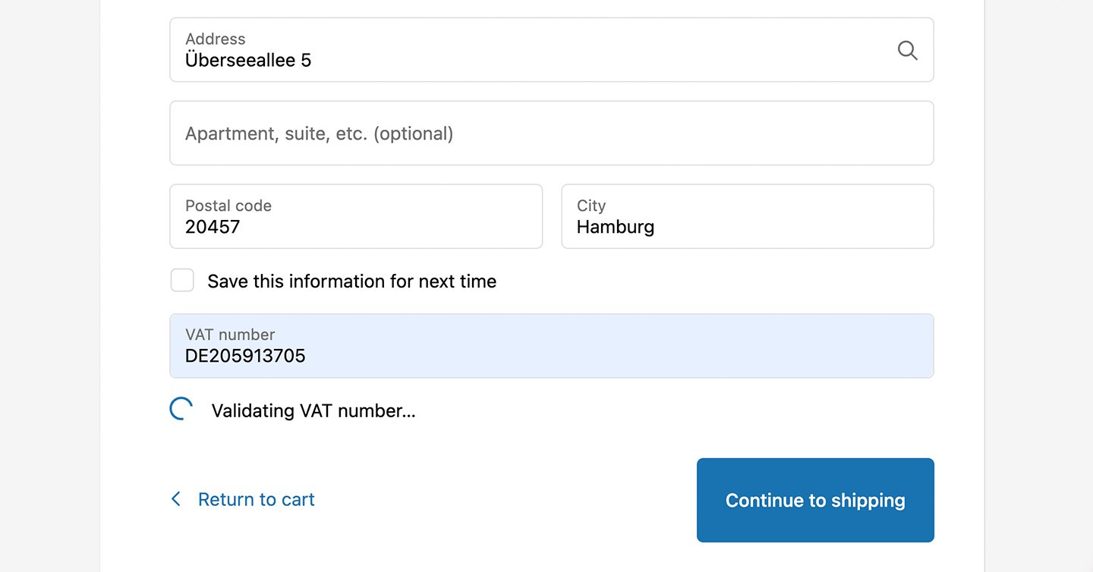Click the "Validating VAT number..." status text
This screenshot has height=572, width=1093.
coord(313,411)
